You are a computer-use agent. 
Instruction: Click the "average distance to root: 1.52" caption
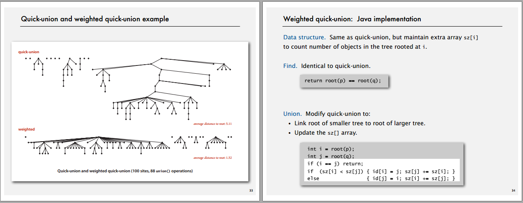click(x=216, y=158)
